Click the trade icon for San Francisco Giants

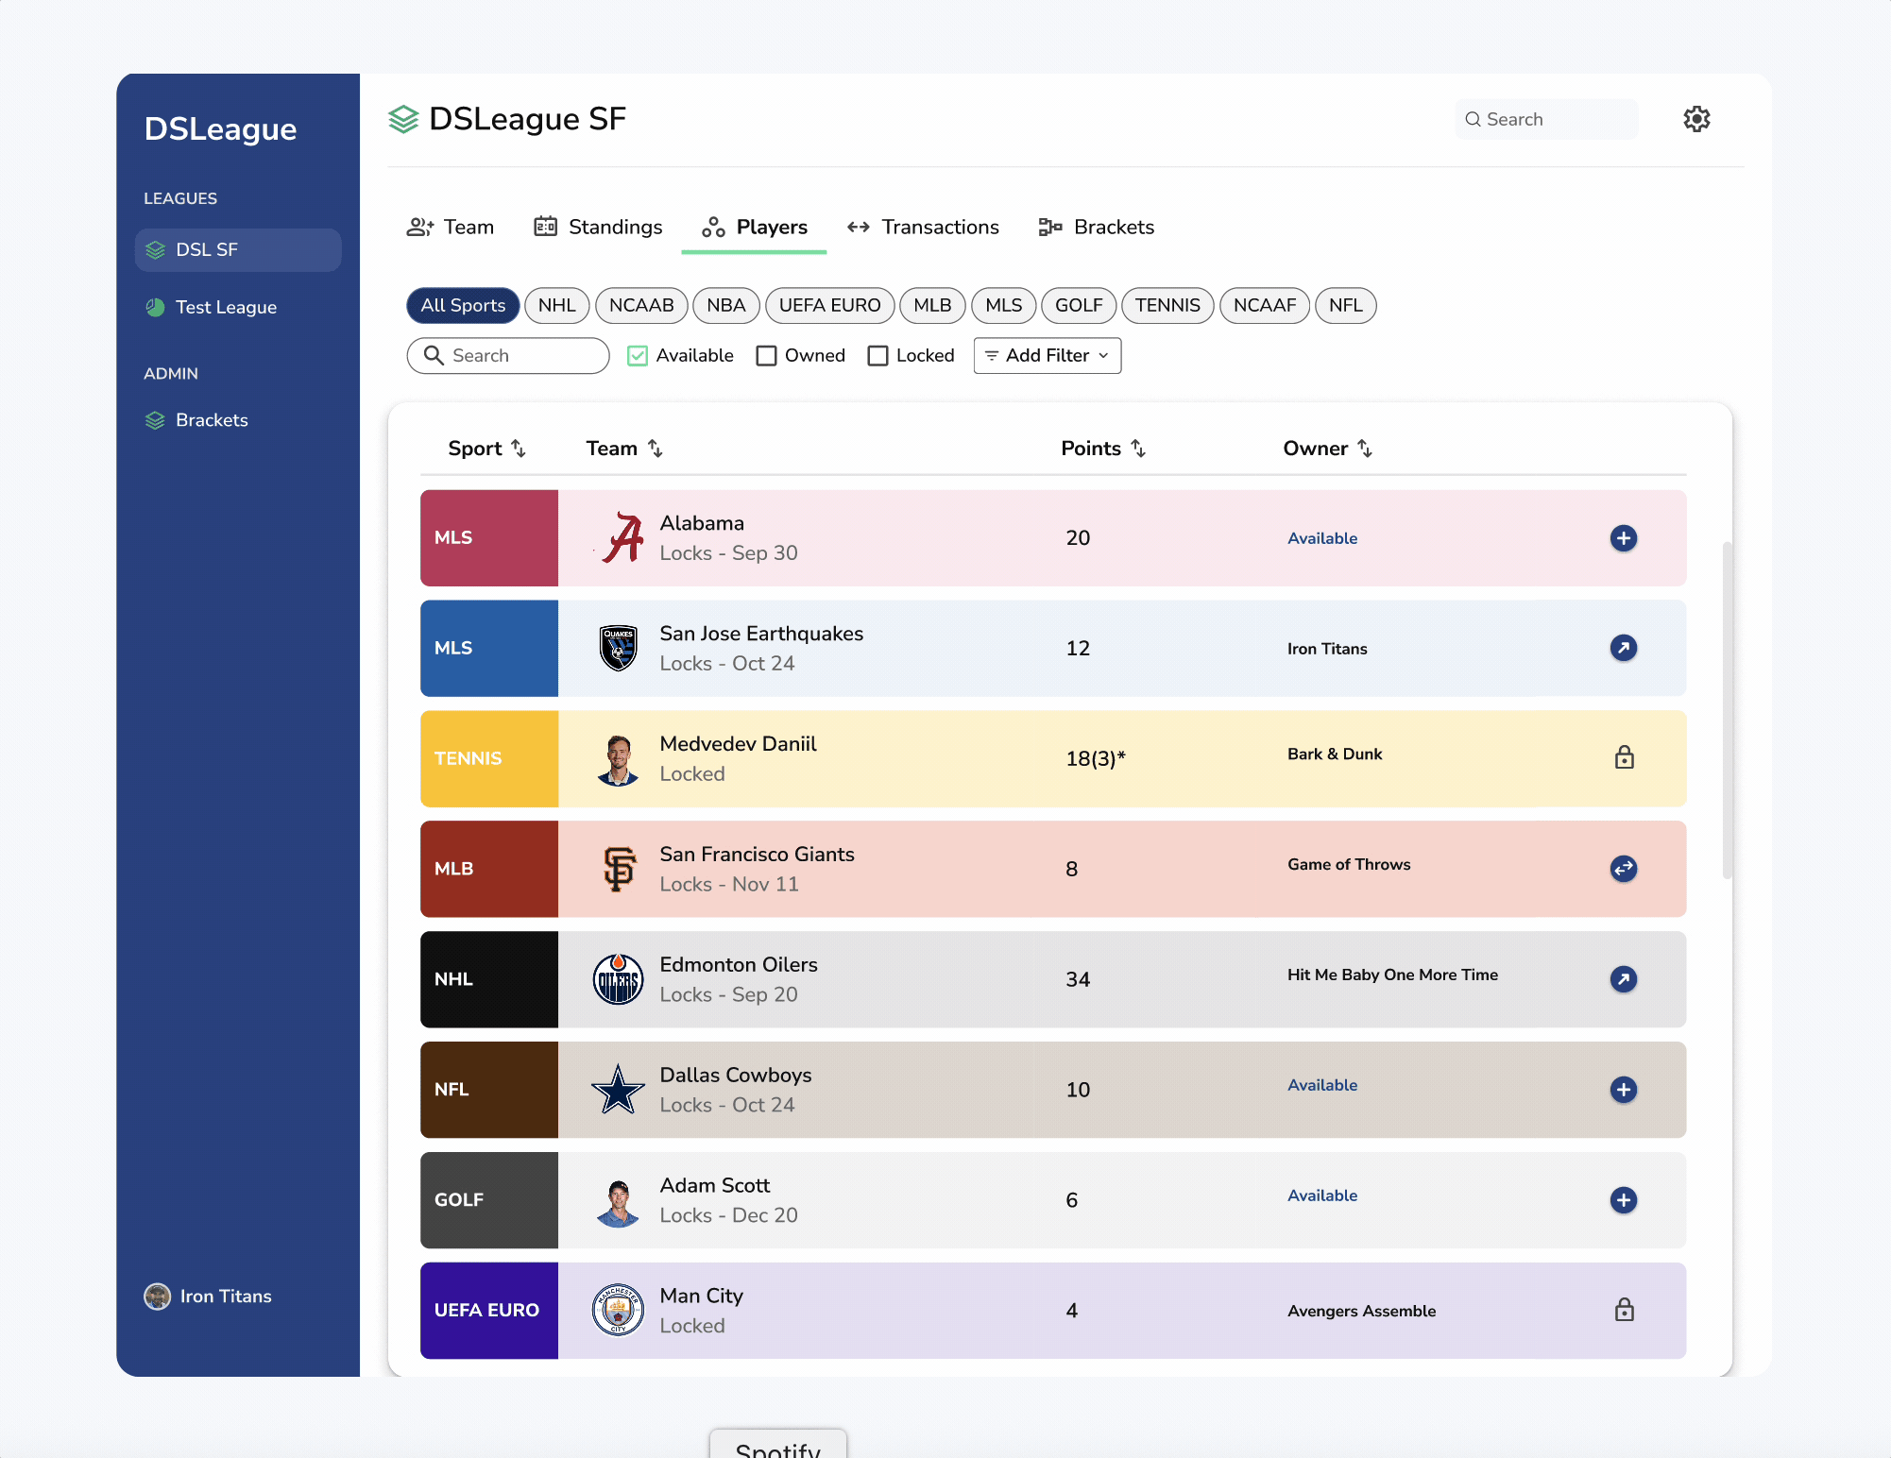pos(1623,869)
